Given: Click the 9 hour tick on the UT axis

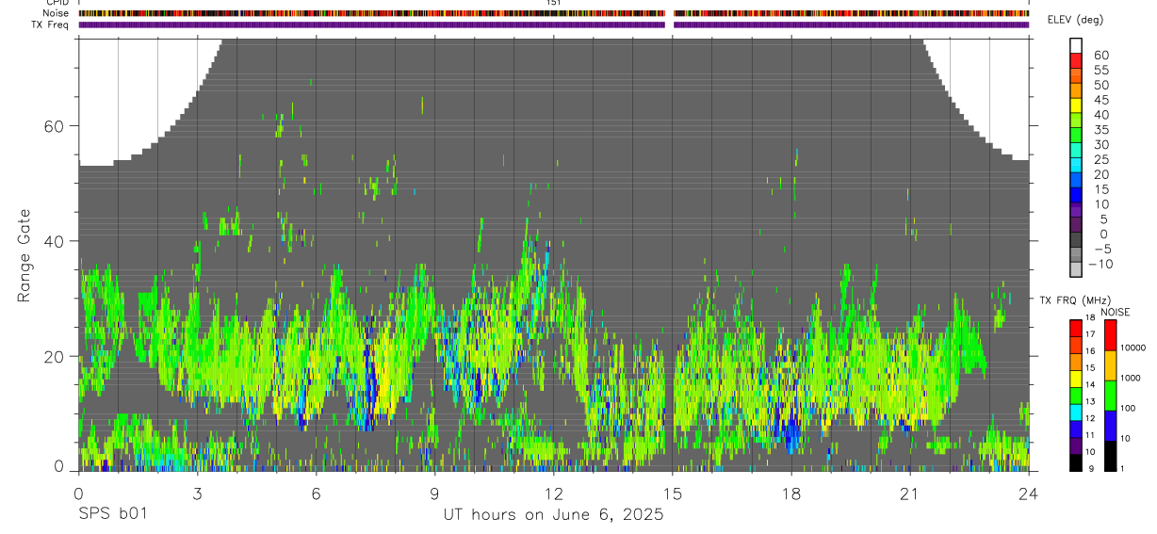Looking at the screenshot, I should pos(434,493).
